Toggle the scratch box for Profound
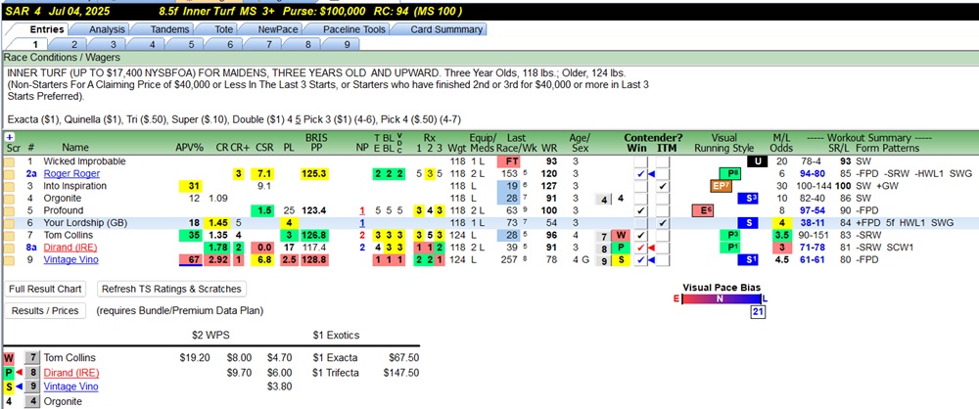This screenshot has width=979, height=409. pos(10,210)
